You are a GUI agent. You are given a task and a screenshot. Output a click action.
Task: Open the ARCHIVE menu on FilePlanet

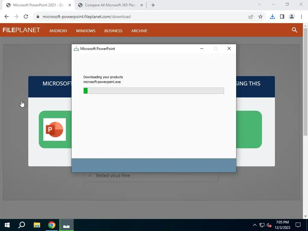[x=139, y=31]
